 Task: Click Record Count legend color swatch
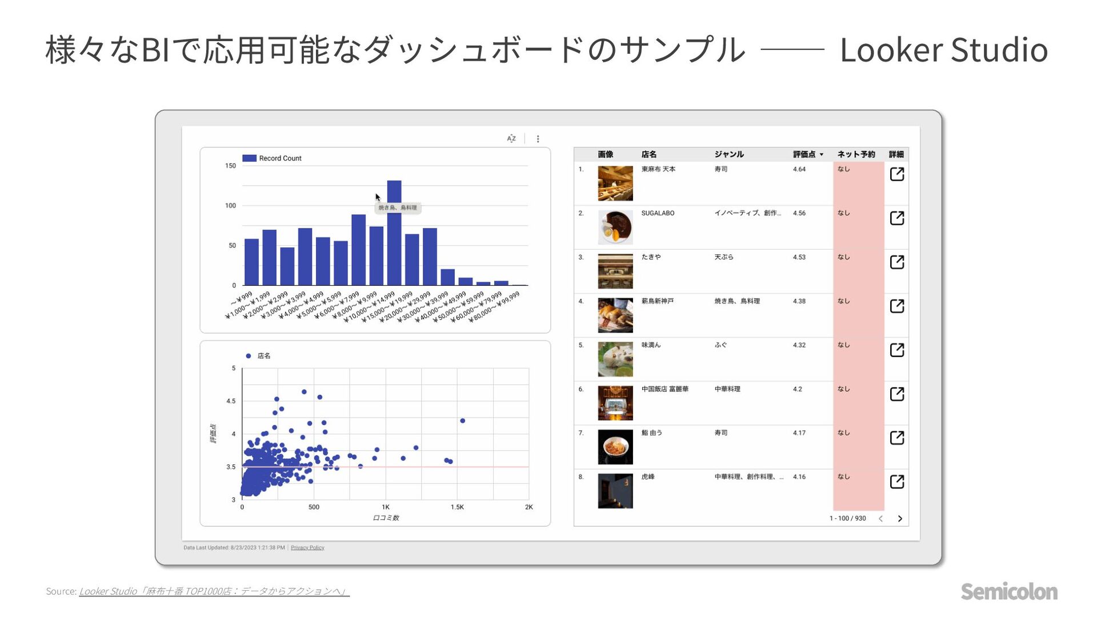[x=249, y=158]
